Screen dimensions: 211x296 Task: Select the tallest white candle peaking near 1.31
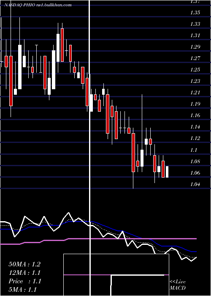point(58,48)
